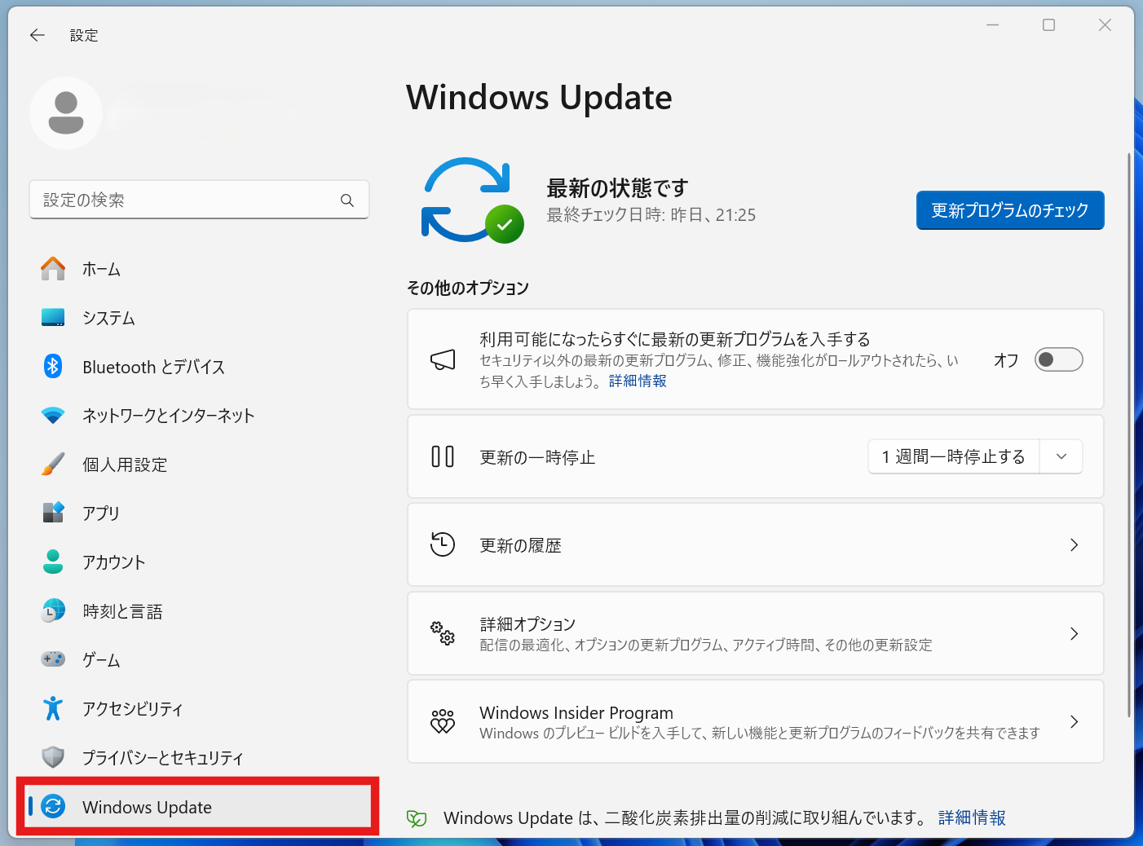
Task: Click the システム monitor icon
Action: pos(53,318)
